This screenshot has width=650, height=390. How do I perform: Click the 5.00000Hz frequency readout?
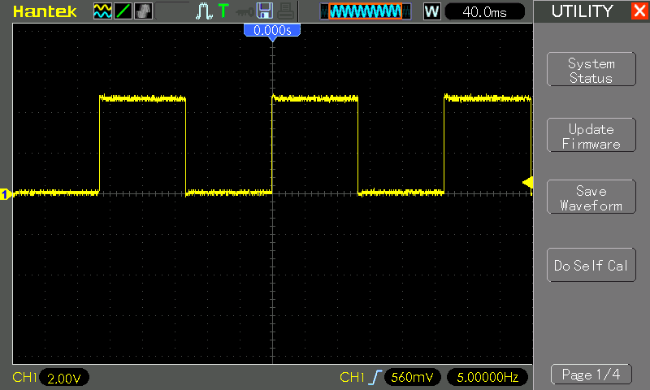[x=487, y=377]
